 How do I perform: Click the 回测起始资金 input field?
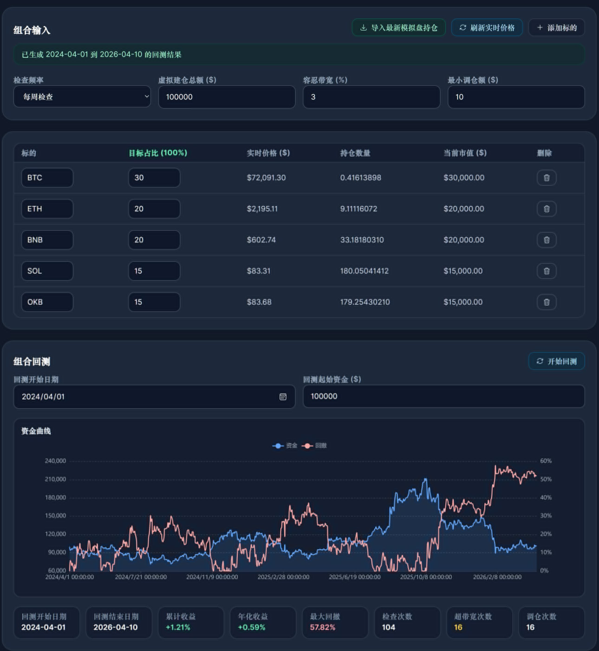tap(443, 396)
